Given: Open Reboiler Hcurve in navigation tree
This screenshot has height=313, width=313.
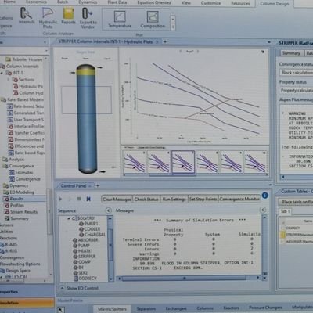Looking at the screenshot, I should (23, 59).
